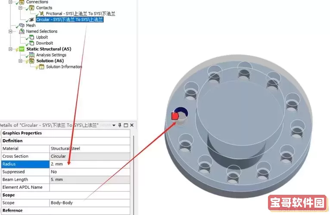Click the Material property label

[25, 149]
